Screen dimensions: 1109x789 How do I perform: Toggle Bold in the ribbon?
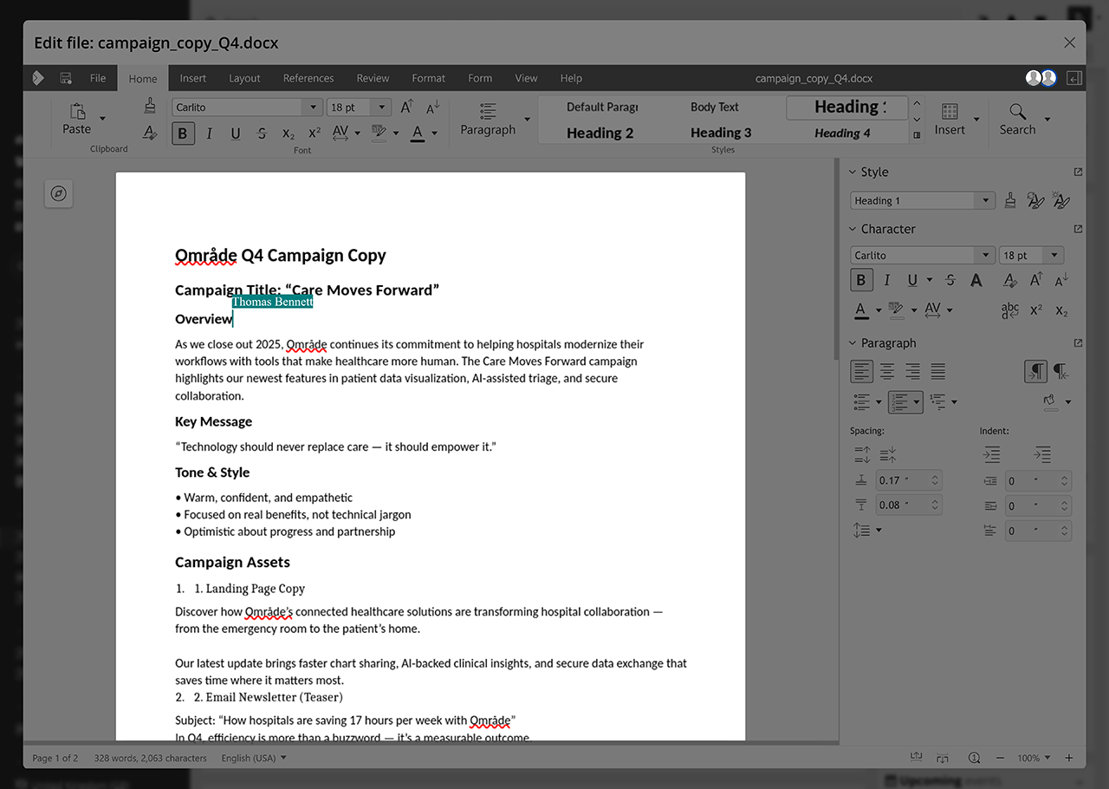click(183, 134)
